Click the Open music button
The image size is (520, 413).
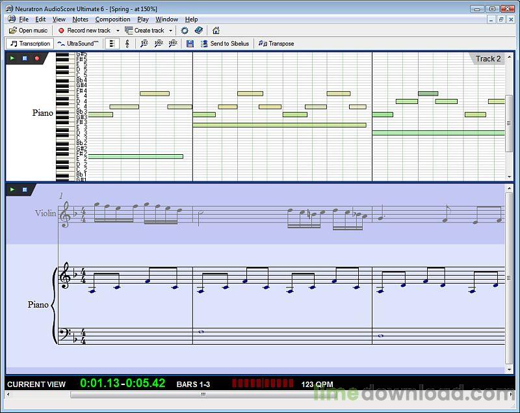(x=28, y=31)
